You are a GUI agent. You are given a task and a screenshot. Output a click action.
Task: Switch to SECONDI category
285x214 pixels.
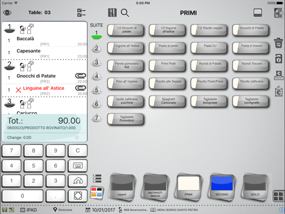click(x=221, y=187)
